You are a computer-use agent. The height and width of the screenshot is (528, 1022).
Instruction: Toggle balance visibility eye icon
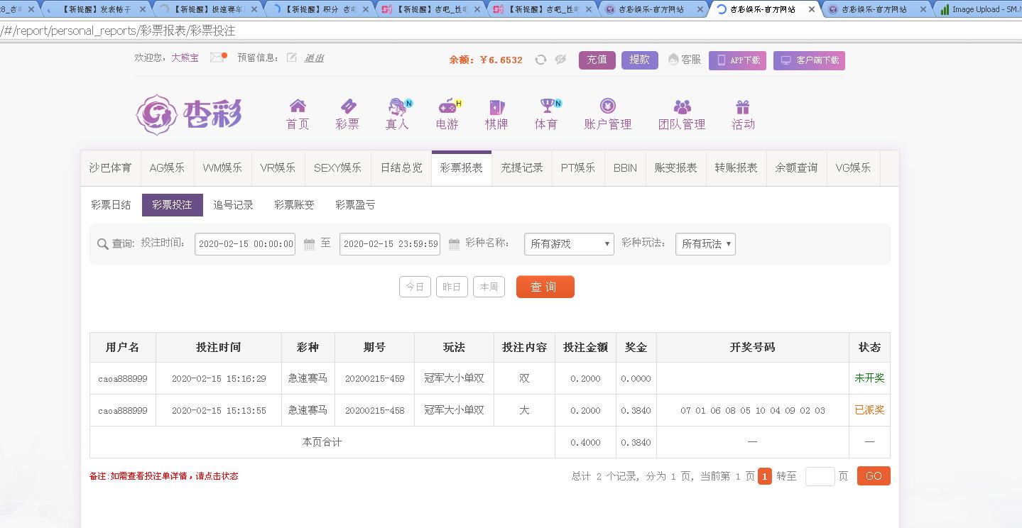(560, 60)
